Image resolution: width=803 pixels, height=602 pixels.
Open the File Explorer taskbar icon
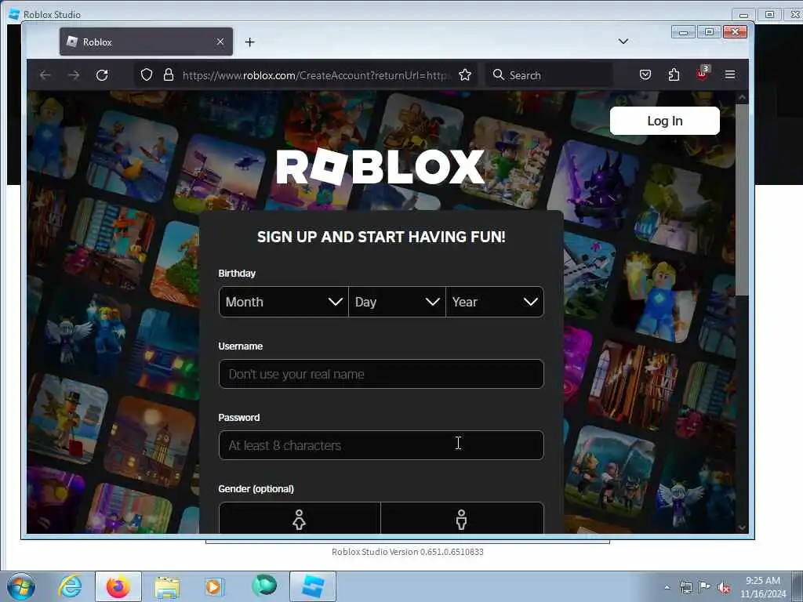tap(167, 587)
